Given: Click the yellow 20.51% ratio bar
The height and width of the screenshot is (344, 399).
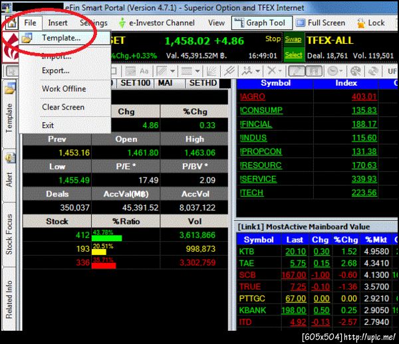Looking at the screenshot, I should tap(99, 252).
